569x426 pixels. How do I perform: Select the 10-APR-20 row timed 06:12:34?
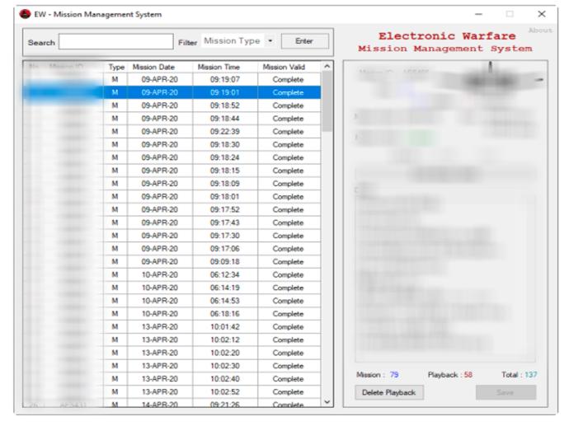click(217, 274)
